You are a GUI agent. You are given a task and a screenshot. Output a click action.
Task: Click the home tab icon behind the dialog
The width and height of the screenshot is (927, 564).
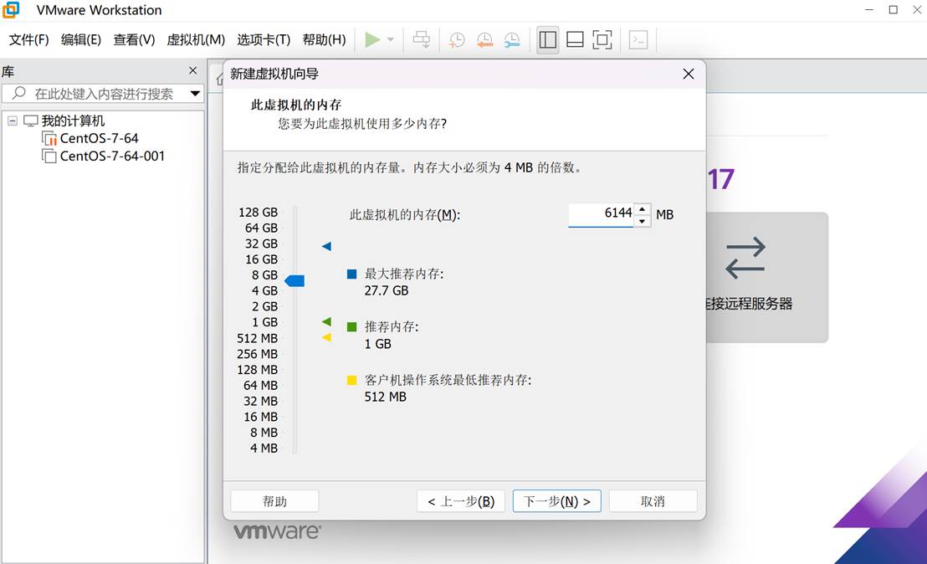click(219, 79)
